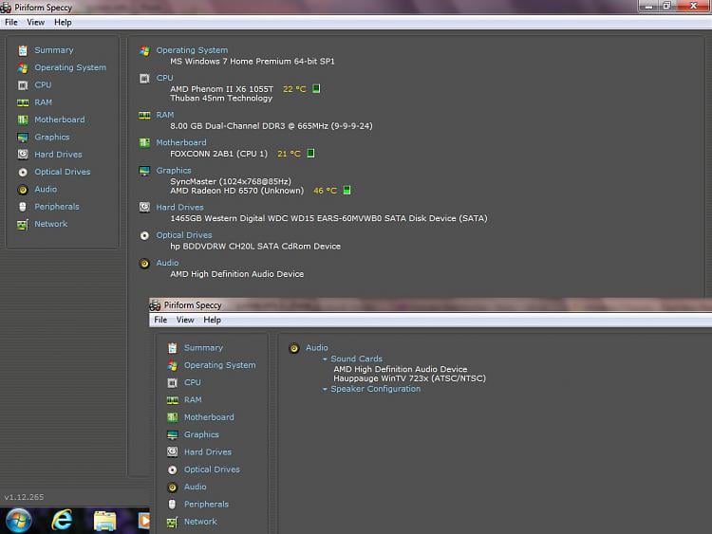Click the Hard Drives icon in the lower Speccy window sidebar
The image size is (712, 534).
click(x=172, y=451)
